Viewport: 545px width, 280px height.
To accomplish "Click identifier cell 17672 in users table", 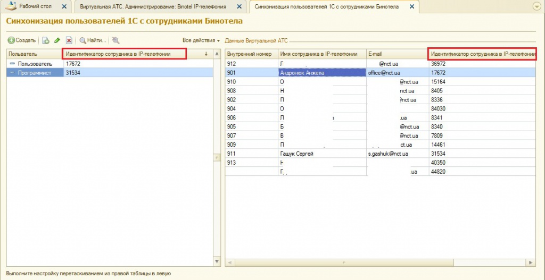I will (x=138, y=64).
